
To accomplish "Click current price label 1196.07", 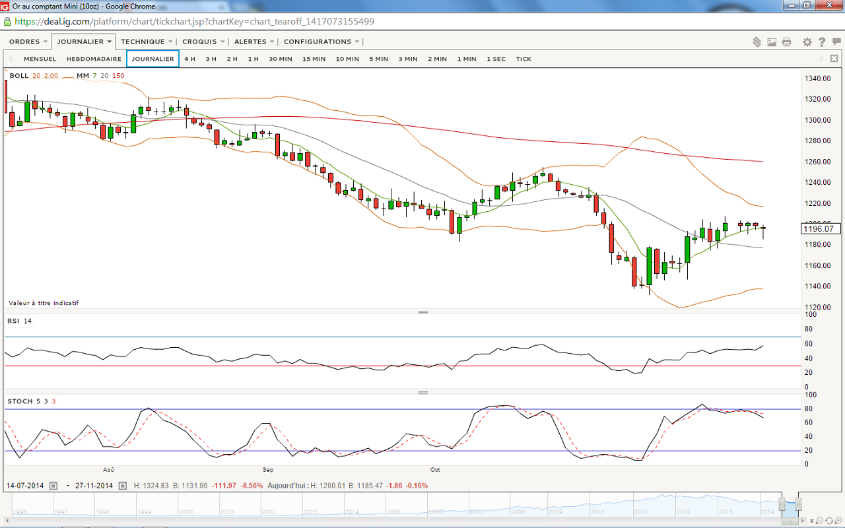I will pyautogui.click(x=821, y=229).
